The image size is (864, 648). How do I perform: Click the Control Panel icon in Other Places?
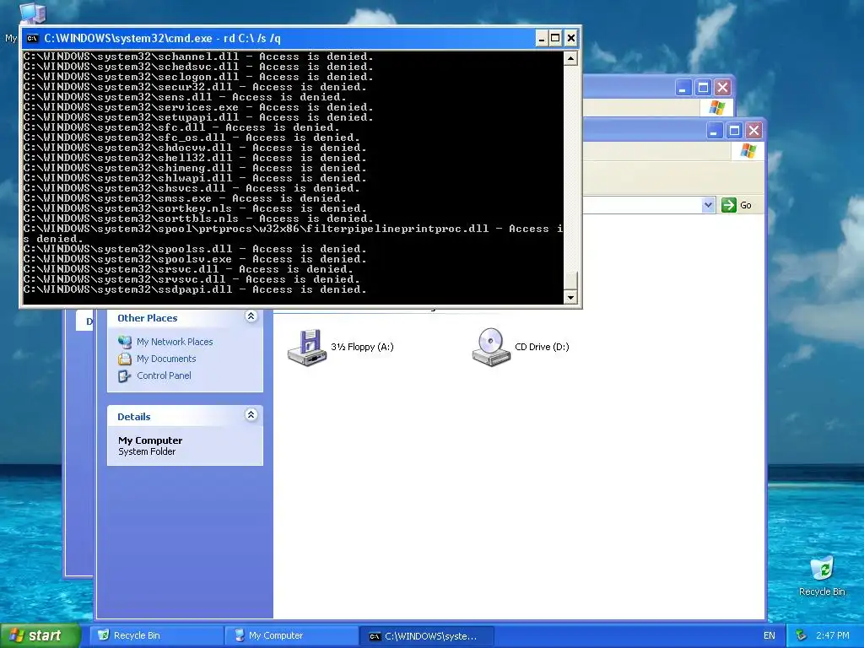tap(125, 375)
